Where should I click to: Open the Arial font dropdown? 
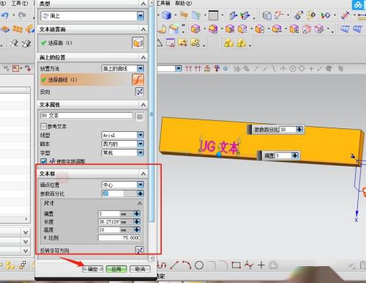click(141, 135)
